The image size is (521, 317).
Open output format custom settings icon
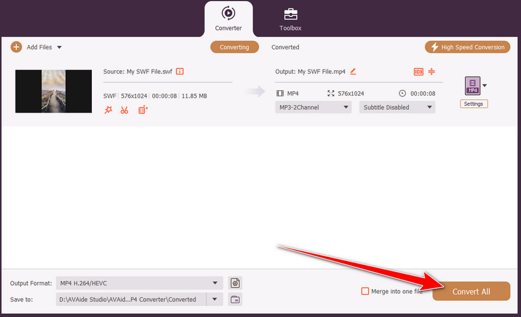coord(235,283)
